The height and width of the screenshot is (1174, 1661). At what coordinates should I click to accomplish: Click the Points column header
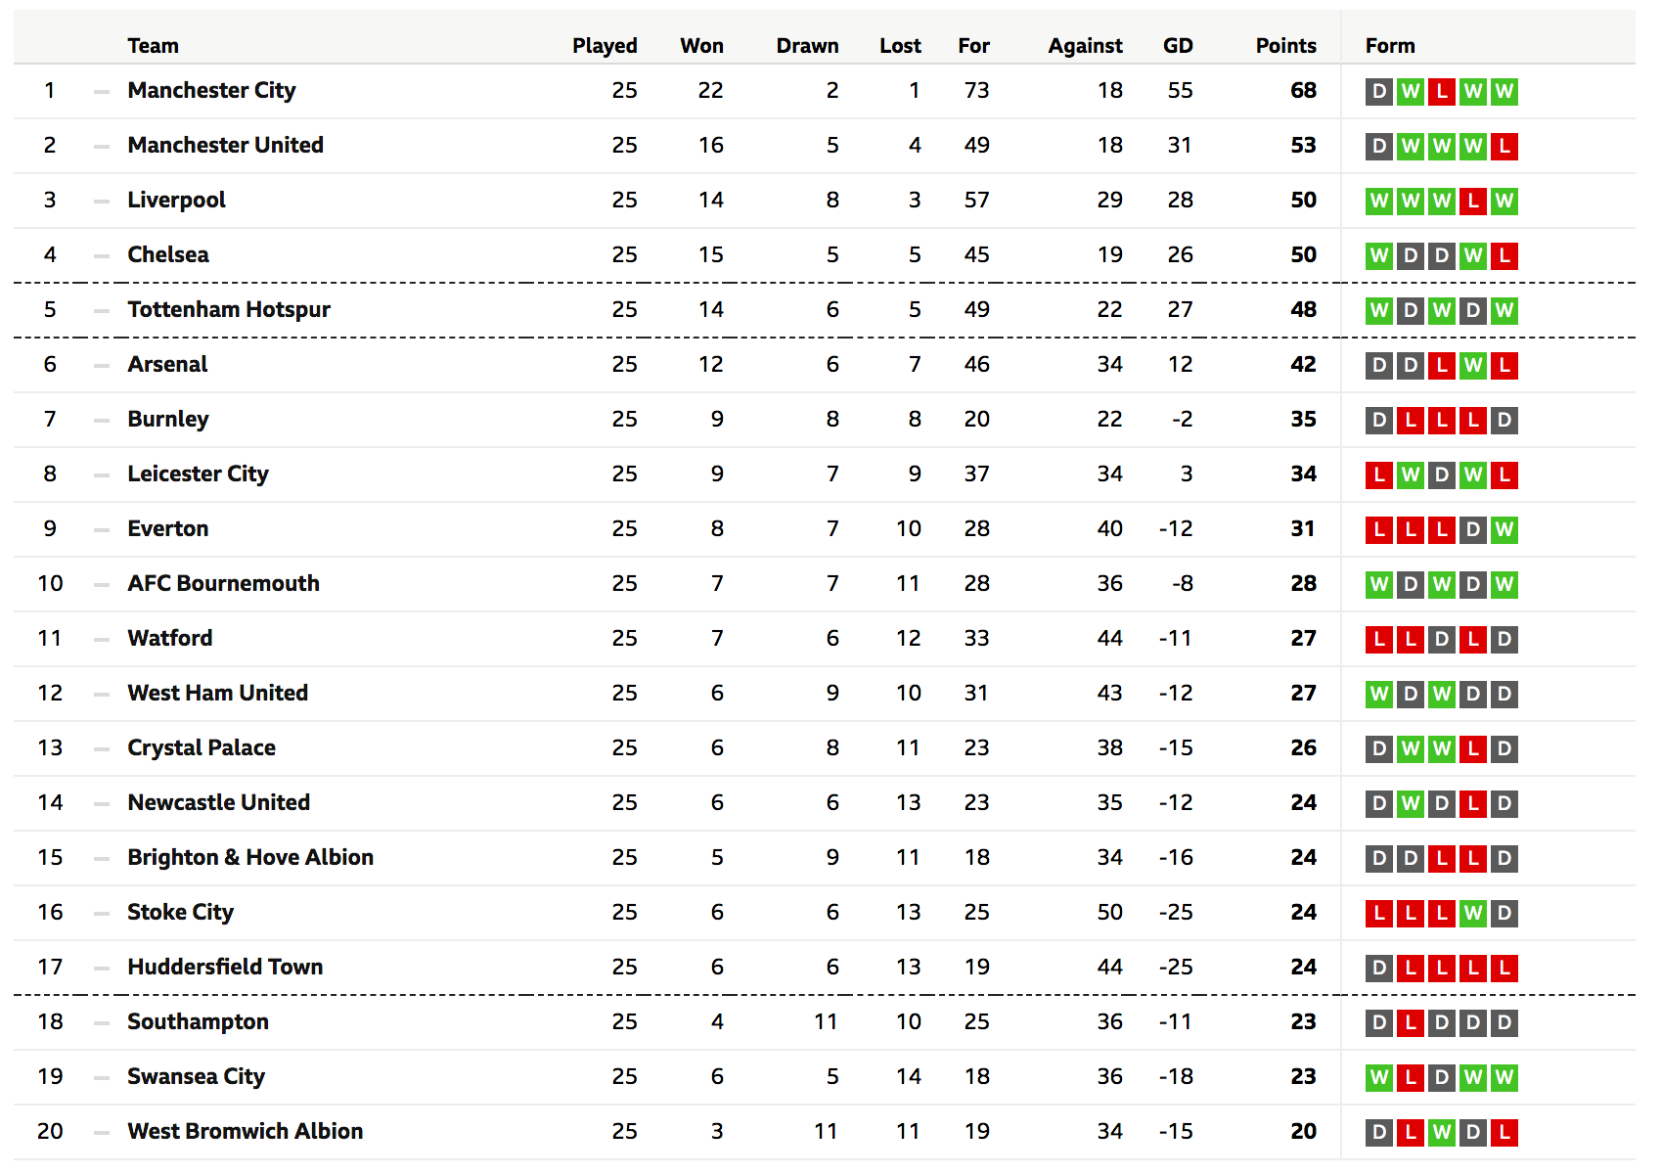point(1285,46)
